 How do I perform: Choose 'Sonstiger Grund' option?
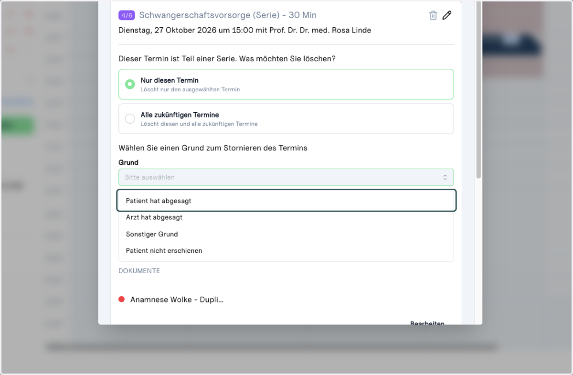286,234
